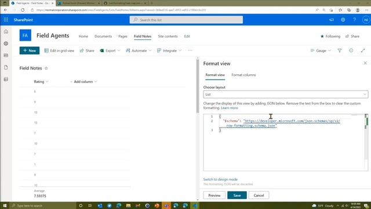This screenshot has height=209, width=371.
Task: Expand the Integrate dropdown
Action: coord(169,51)
